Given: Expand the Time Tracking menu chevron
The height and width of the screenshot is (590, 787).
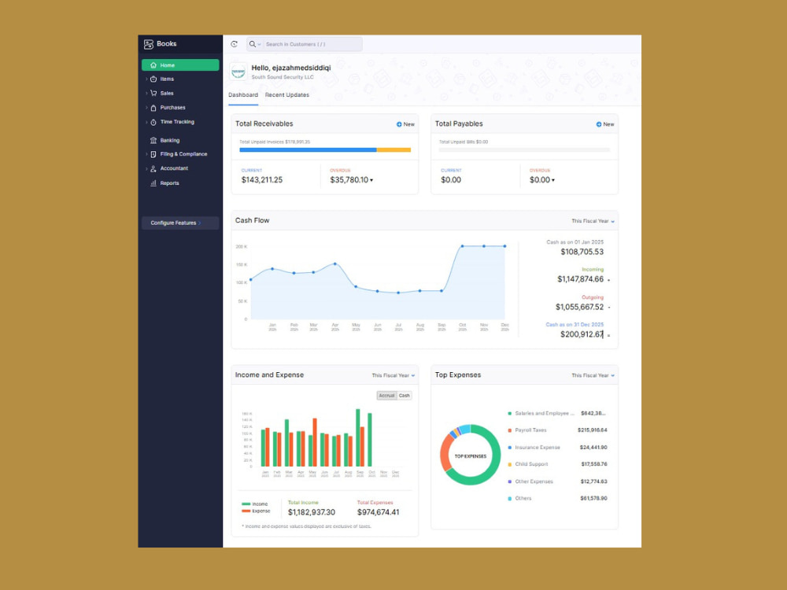Looking at the screenshot, I should pos(146,122).
